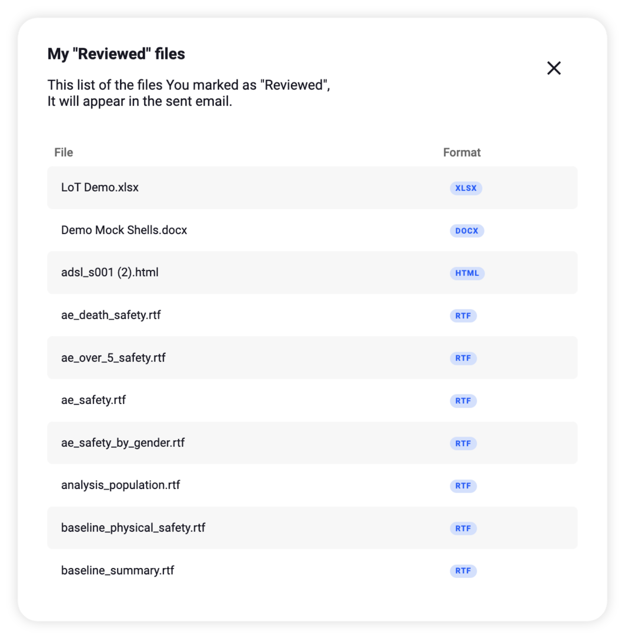Screen dimensions: 625x639
Task: Click the DOCX badge next to Demo Mock Shells
Action: pyautogui.click(x=466, y=230)
